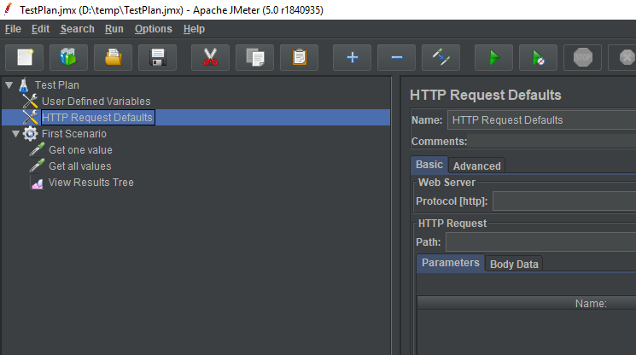Screen dimensions: 636x355
Task: Click the HTTP Request Defaults panel heading
Action: click(486, 95)
